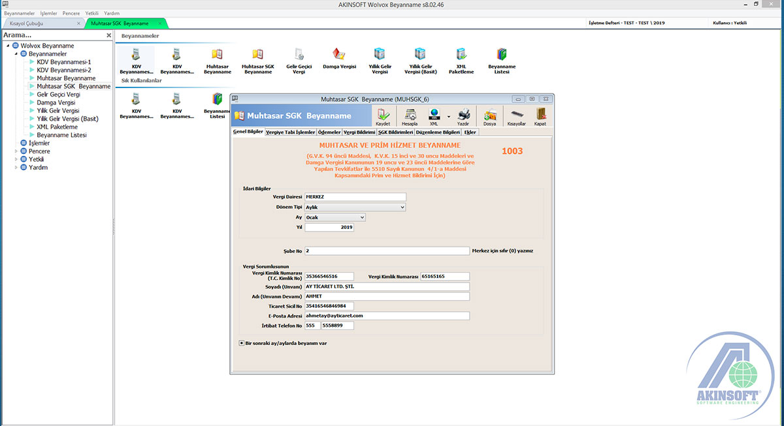This screenshot has height=426, width=784.
Task: Toggle 'Bir sonraki ay/aylarda beyanım var' checkbox
Action: 242,342
